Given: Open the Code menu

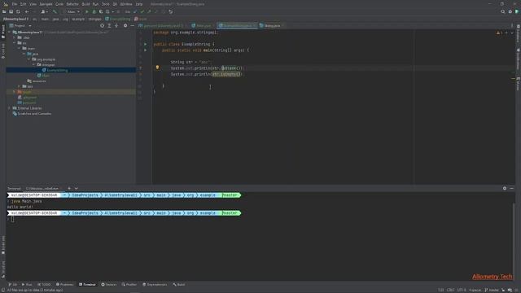Looking at the screenshot, I should click(x=59, y=4).
